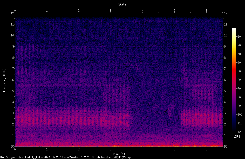This screenshot has width=245, height=159.
Task: Click the '-50' value on the dBFS scale
Action: coord(238,71)
